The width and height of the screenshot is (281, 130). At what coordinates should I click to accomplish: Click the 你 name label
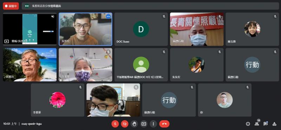(201, 113)
